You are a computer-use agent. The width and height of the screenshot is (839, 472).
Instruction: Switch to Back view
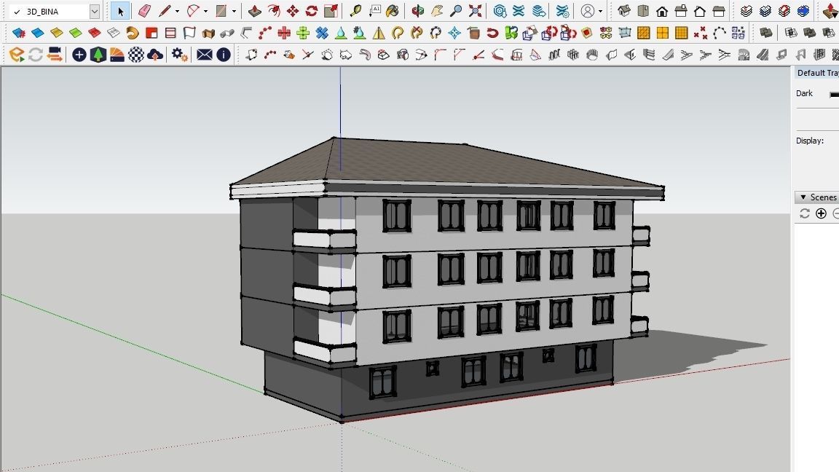point(700,11)
